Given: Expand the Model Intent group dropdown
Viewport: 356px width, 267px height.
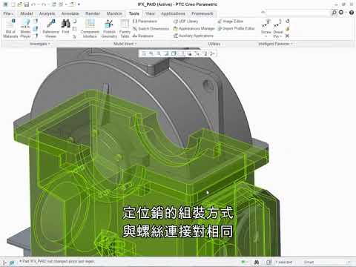Looking at the screenshot, I should coord(125,44).
